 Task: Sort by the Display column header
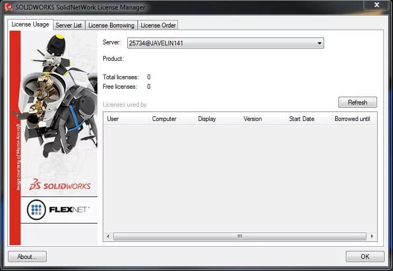tap(217, 119)
